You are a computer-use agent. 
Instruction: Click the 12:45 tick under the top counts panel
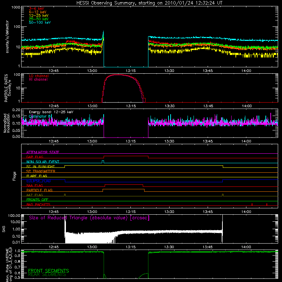[x=54, y=71]
